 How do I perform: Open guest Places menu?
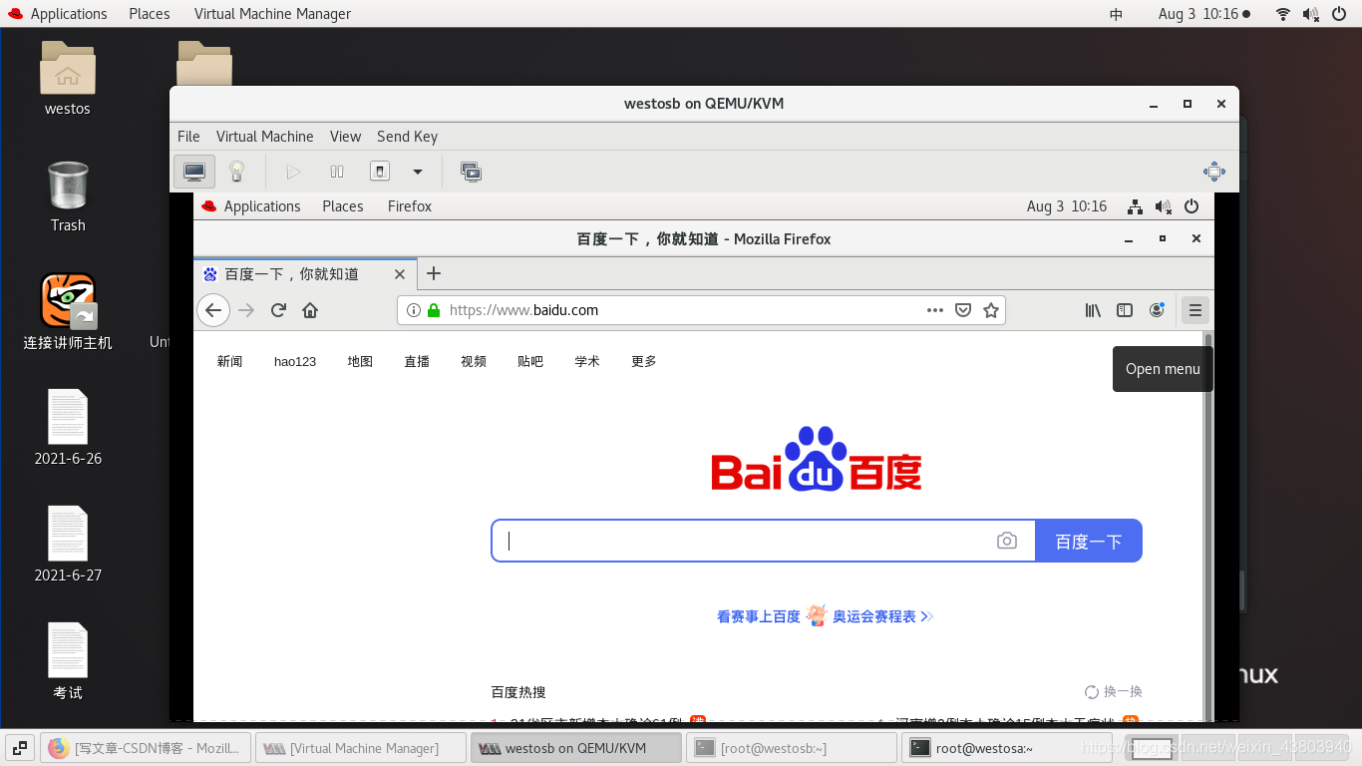click(343, 206)
